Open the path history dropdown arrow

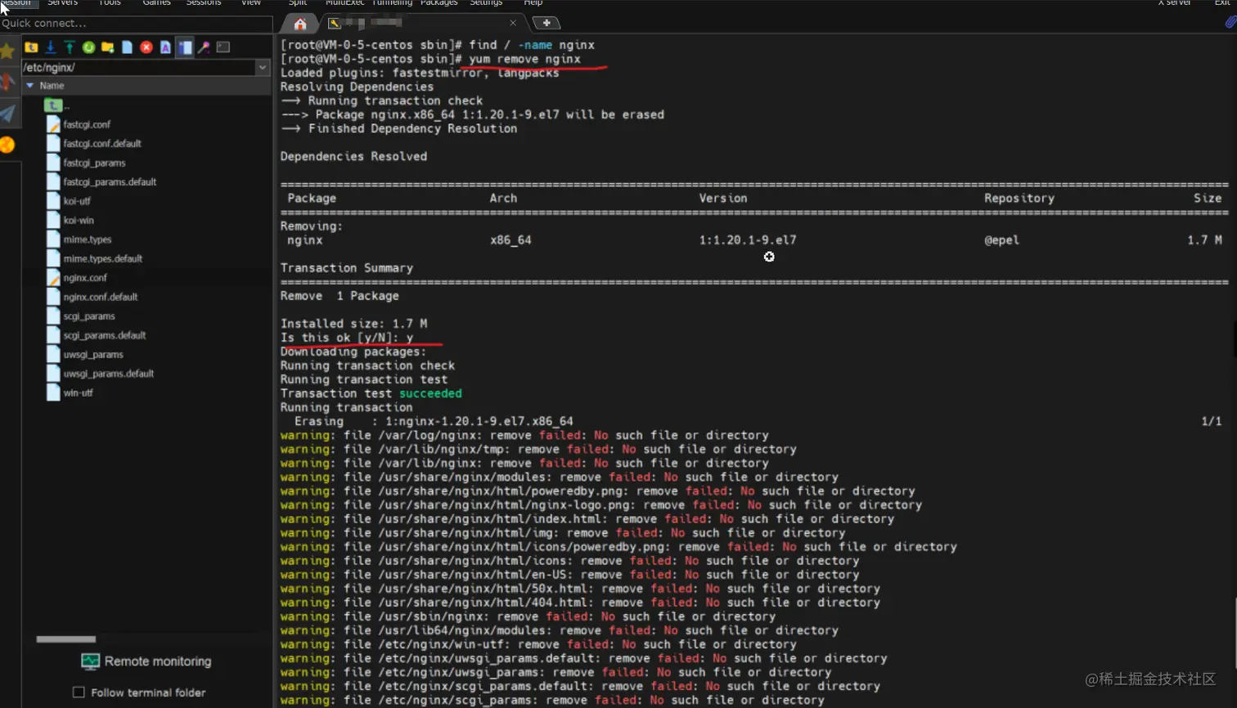(263, 68)
